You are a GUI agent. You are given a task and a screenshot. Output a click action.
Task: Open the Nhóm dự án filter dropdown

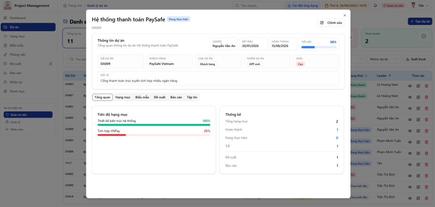(384, 59)
